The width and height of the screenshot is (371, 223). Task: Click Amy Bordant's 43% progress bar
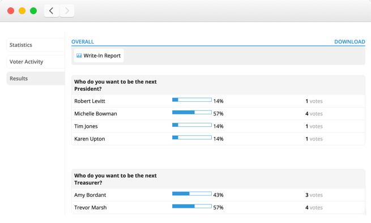pyautogui.click(x=192, y=194)
